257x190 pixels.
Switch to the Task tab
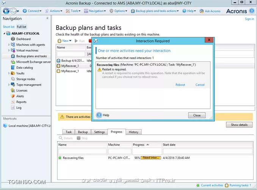click(x=69, y=132)
